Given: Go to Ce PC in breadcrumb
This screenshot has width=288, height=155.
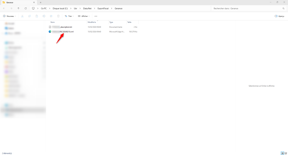Looking at the screenshot, I should 44,9.
